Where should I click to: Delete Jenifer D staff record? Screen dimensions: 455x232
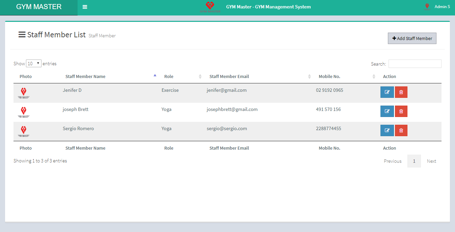pos(401,92)
